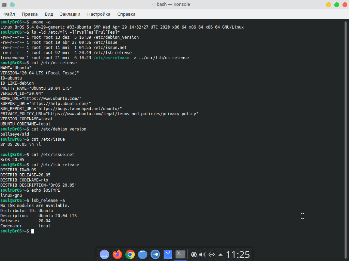The height and width of the screenshot is (261, 349).
Task: Open the Правка menu
Action: [x=30, y=14]
